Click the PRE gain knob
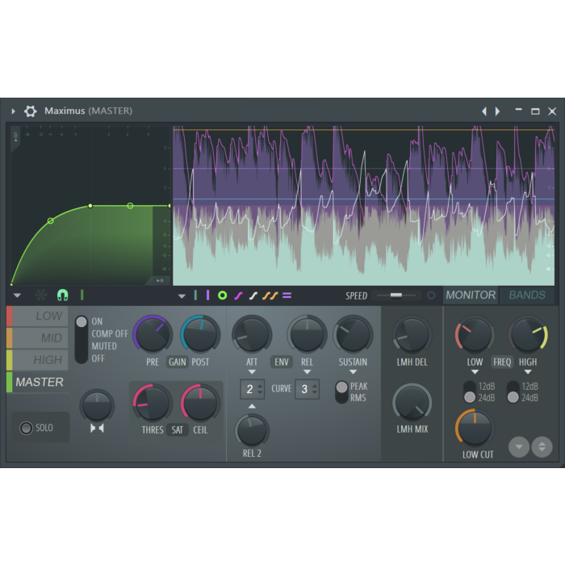This screenshot has width=565, height=565. 153,334
